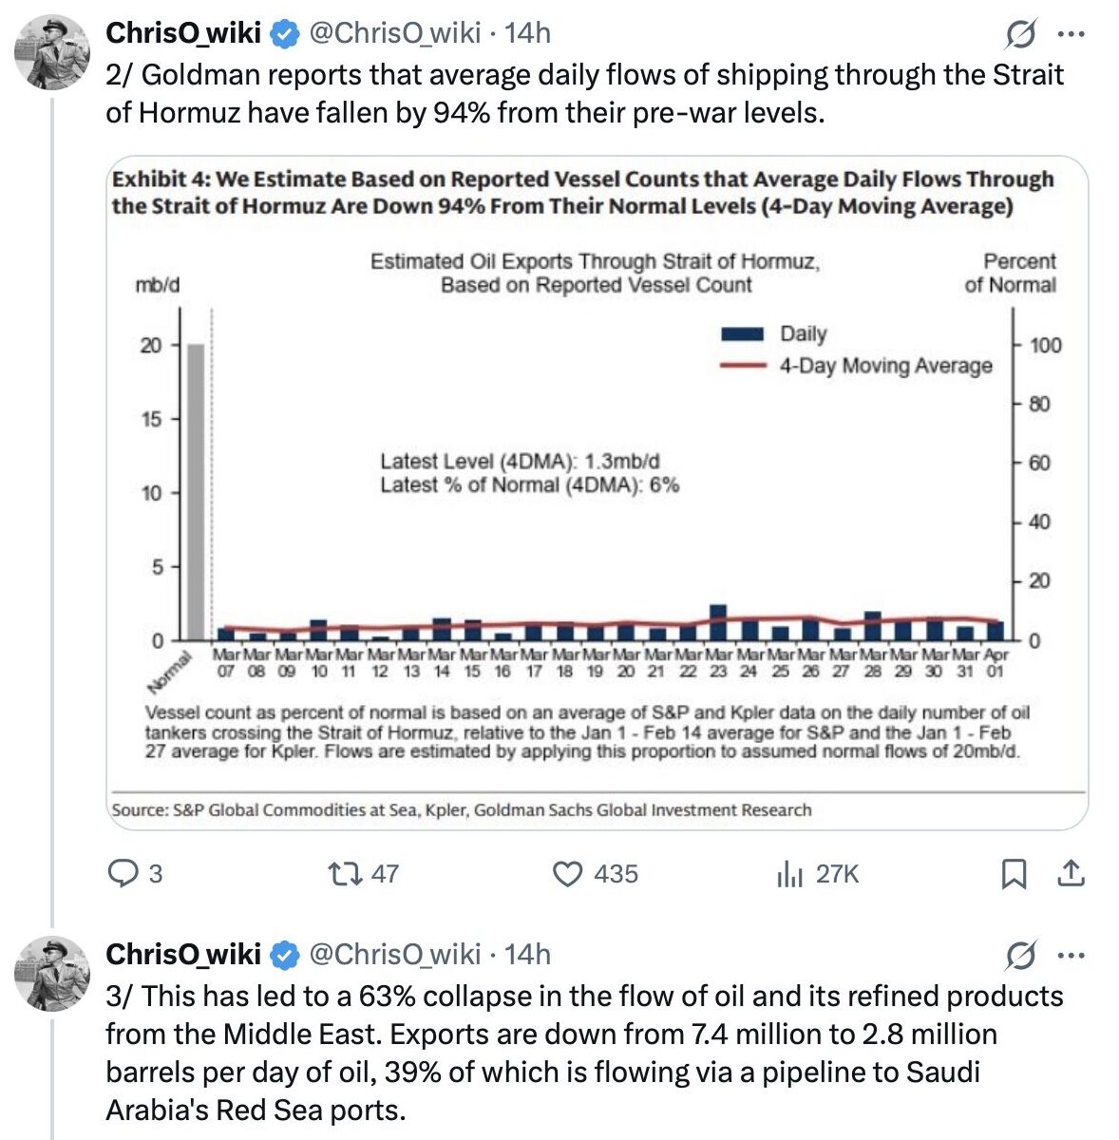This screenshot has width=1119, height=1140.
Task: Open the 14h timestamp of first tweet
Action: tap(527, 32)
